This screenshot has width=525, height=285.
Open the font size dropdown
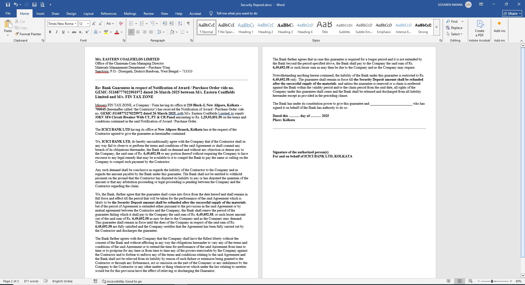pyautogui.click(x=88, y=24)
